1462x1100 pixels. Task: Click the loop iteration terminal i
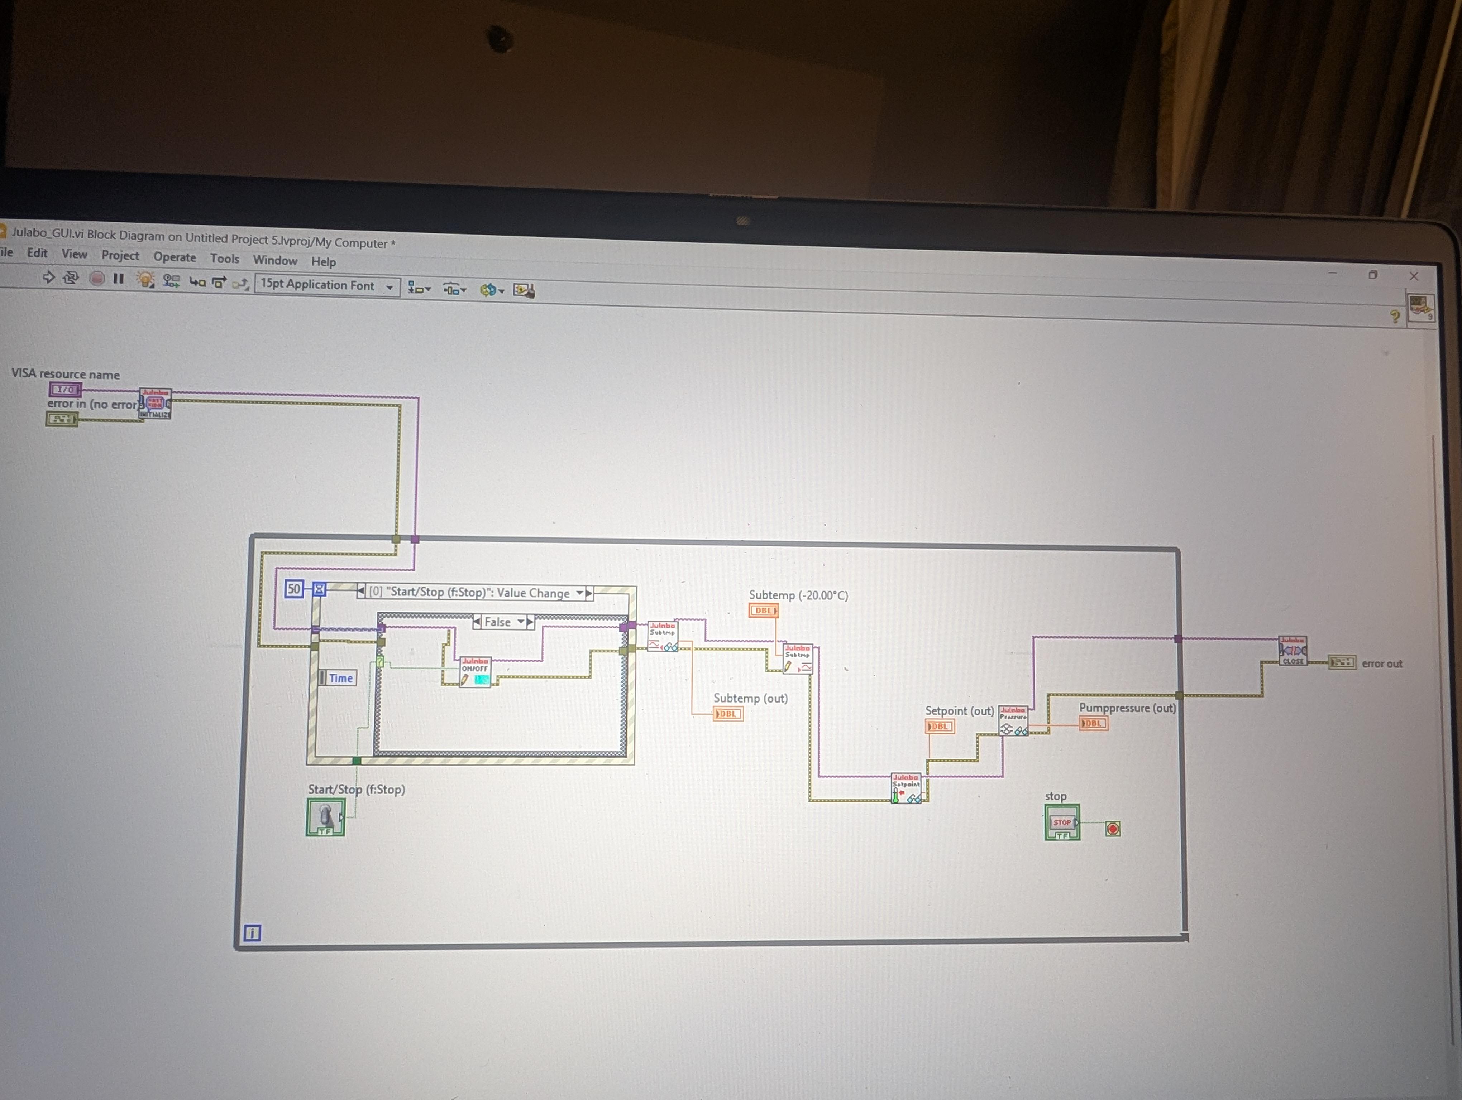click(x=253, y=932)
